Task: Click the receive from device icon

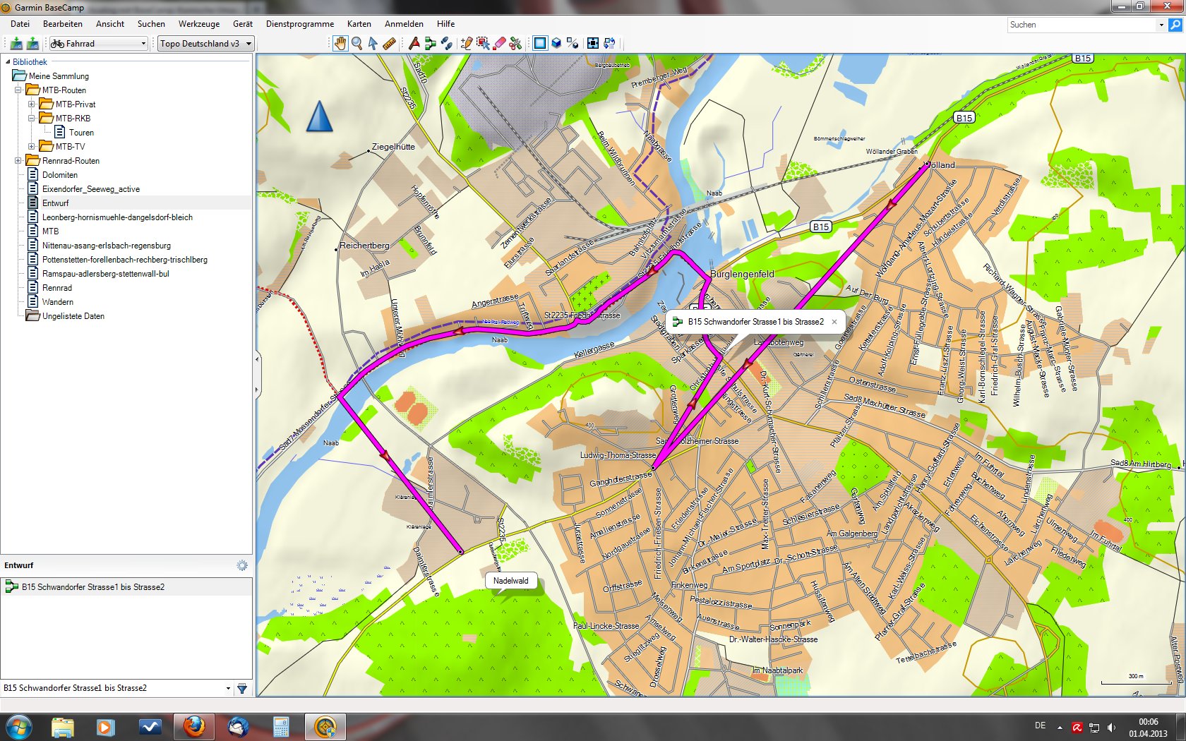Action: [32, 44]
